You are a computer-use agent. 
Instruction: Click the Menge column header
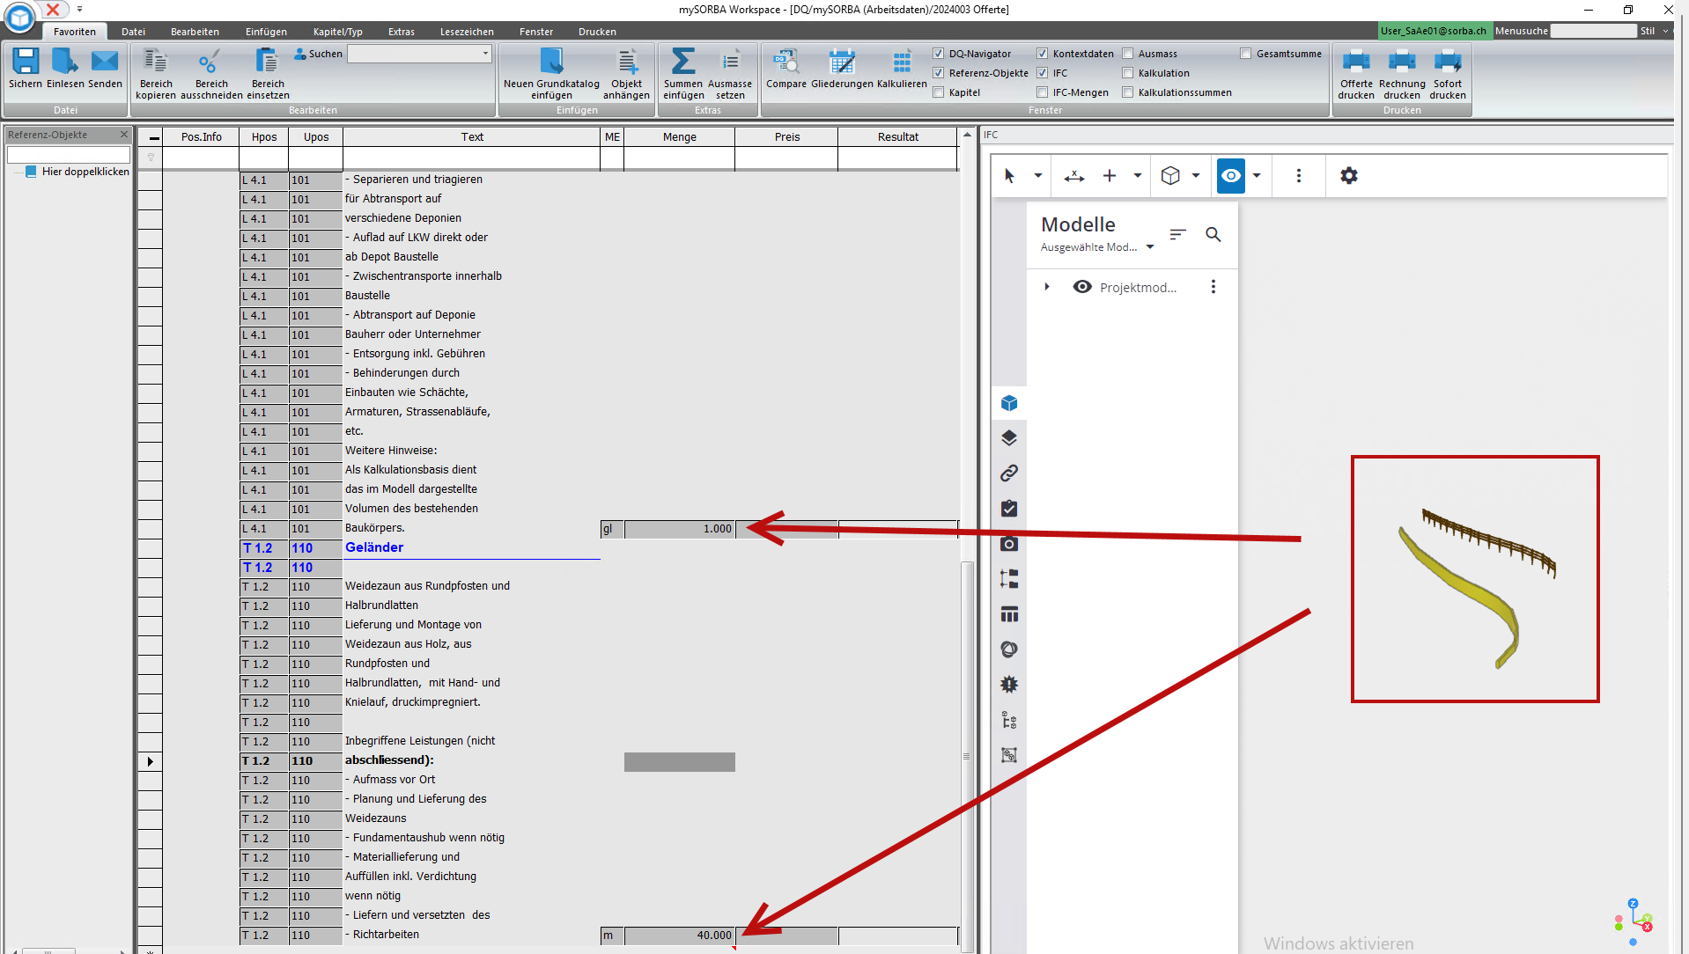point(680,137)
